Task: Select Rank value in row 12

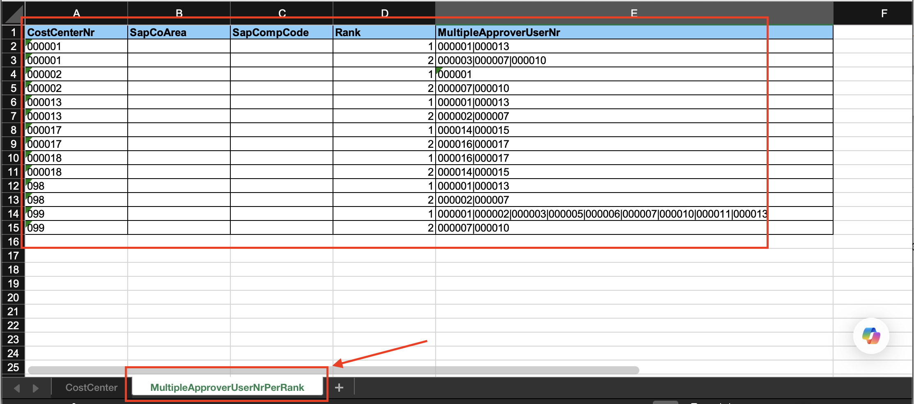Action: coord(384,186)
